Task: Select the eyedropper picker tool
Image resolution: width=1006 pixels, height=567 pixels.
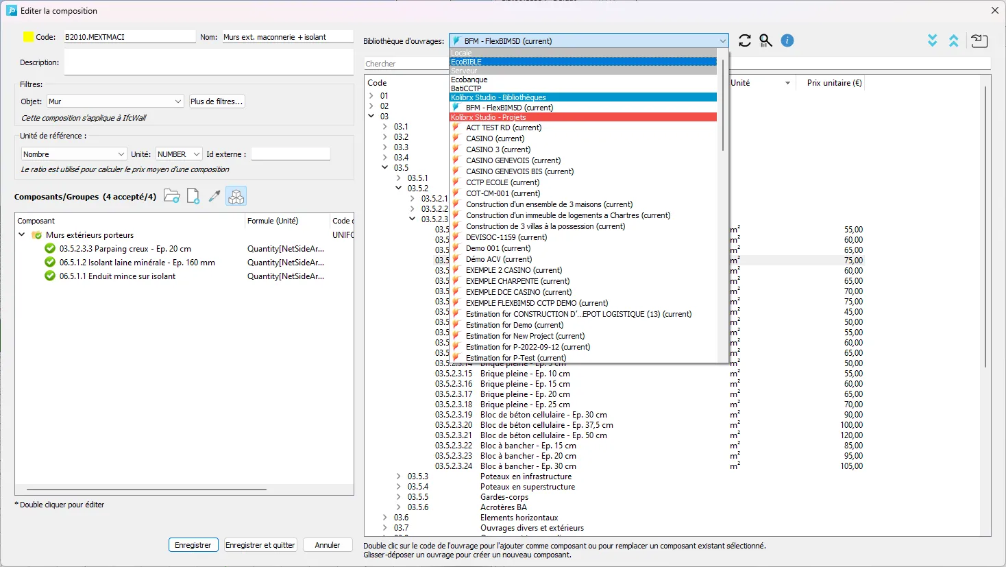Action: coord(214,197)
